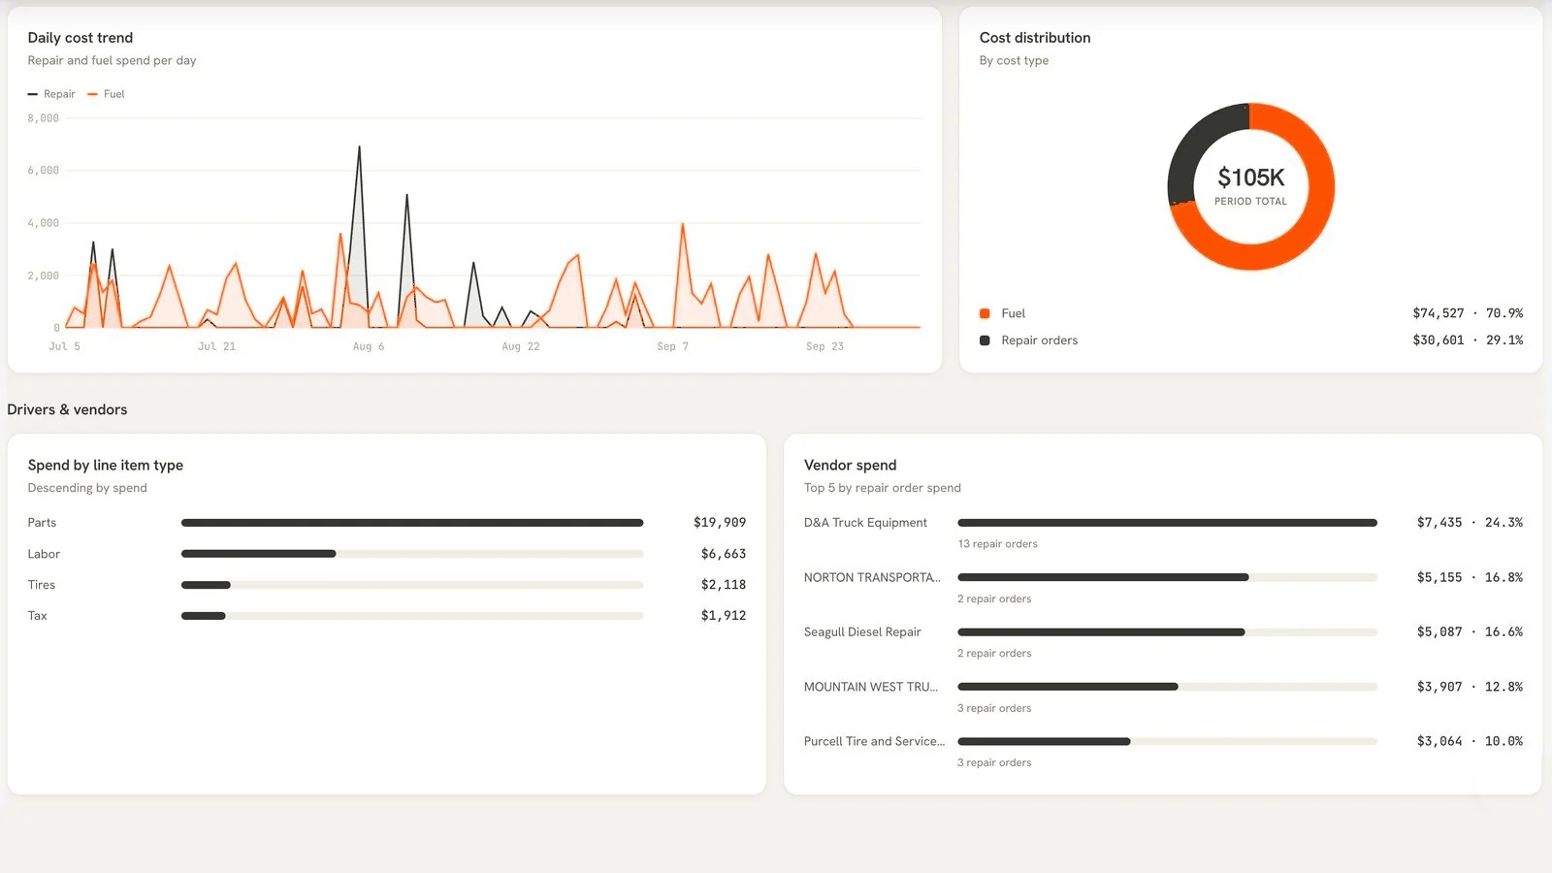Click the $5,087 · 16.6% vendor amount
The width and height of the screenshot is (1552, 873).
tap(1470, 631)
